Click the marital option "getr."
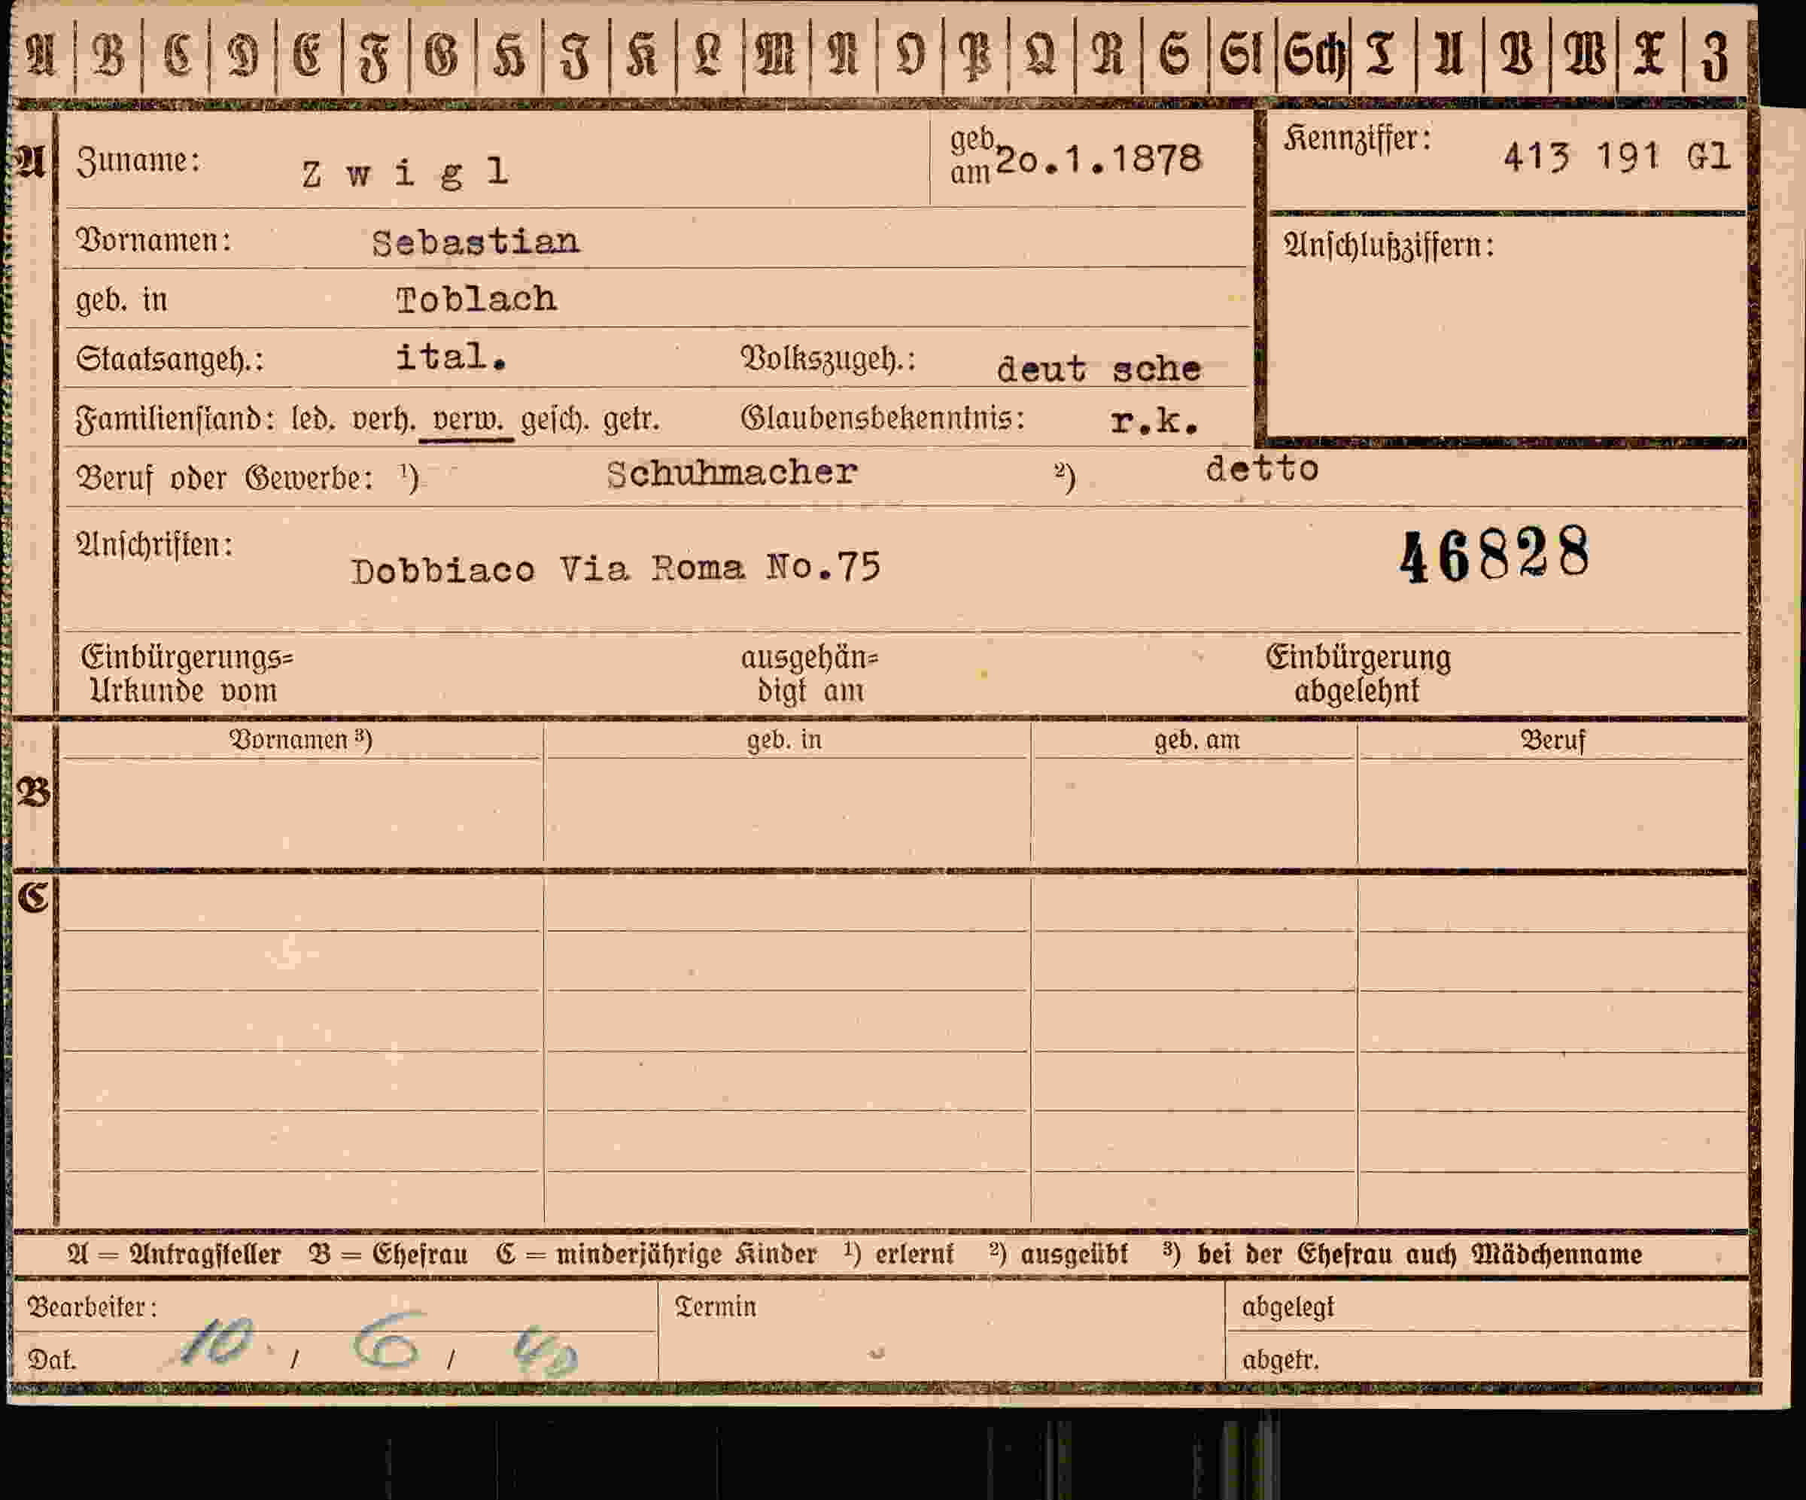1806x1500 pixels. pyautogui.click(x=631, y=420)
